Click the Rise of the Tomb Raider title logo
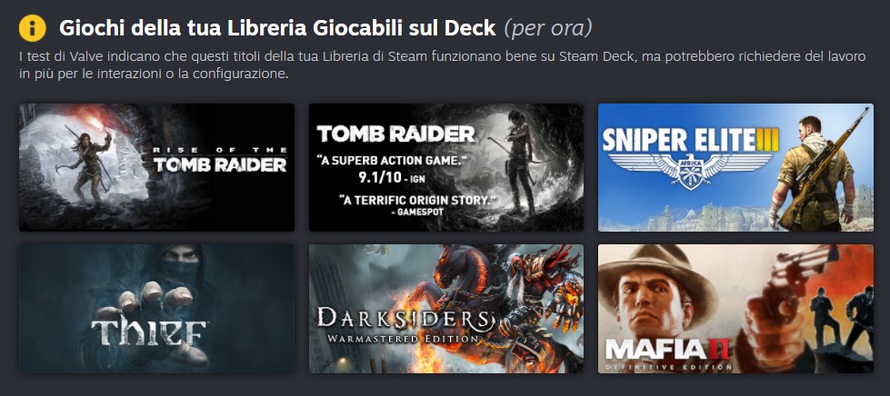The height and width of the screenshot is (396, 890). click(220, 159)
